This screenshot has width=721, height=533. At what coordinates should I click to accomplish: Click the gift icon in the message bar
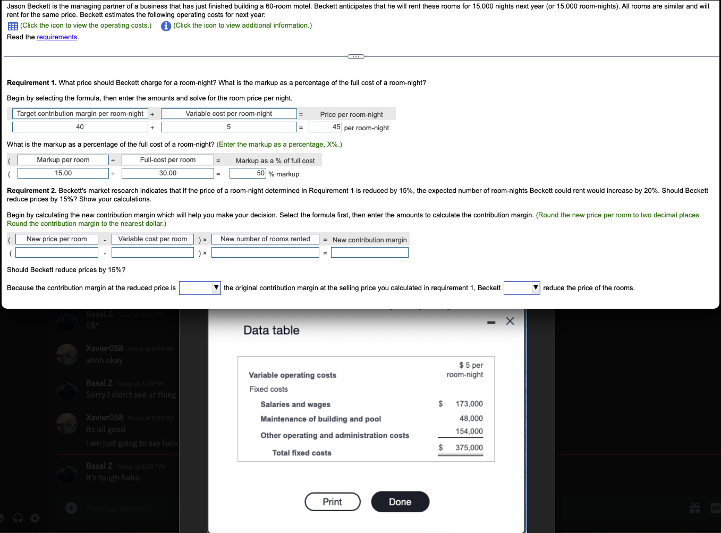click(x=694, y=508)
